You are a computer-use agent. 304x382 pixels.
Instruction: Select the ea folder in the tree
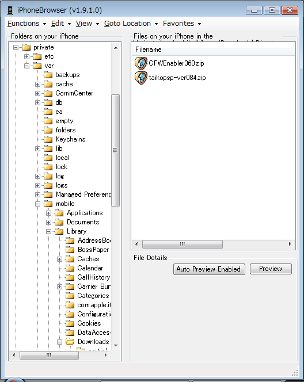(x=59, y=112)
